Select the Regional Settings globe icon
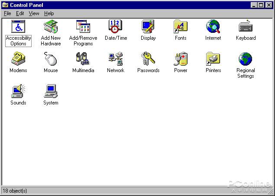The height and width of the screenshot is (196, 275). pyautogui.click(x=246, y=59)
